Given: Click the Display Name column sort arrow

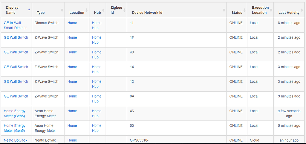Looking at the screenshot, I should [29, 10].
